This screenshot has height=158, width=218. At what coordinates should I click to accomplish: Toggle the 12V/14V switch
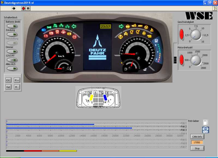click(x=12, y=60)
